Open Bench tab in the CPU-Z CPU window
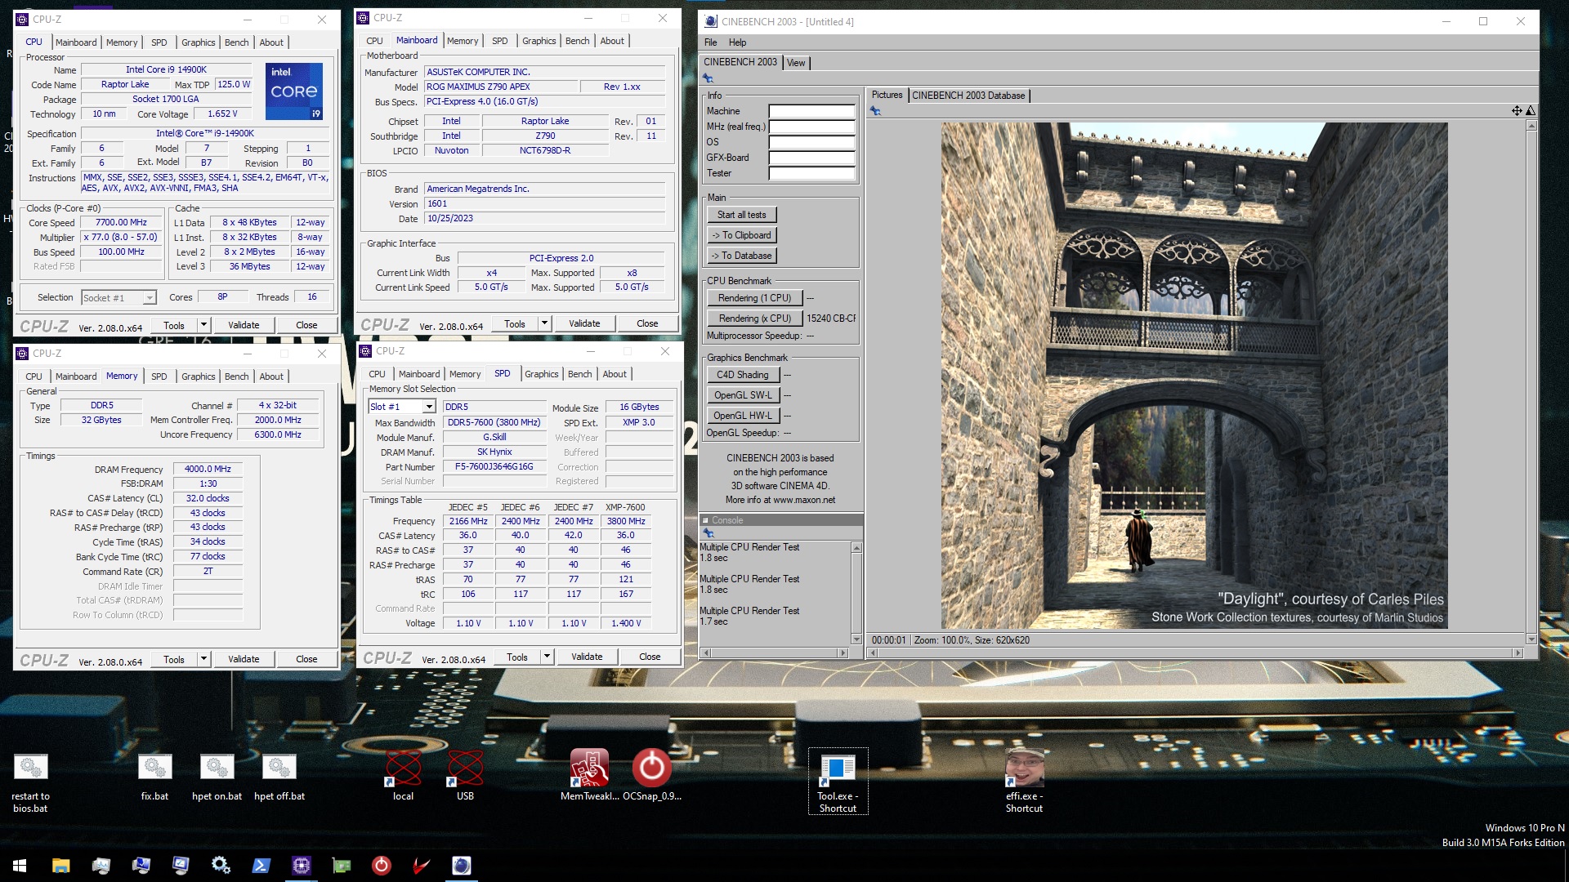This screenshot has width=1569, height=882. click(236, 42)
